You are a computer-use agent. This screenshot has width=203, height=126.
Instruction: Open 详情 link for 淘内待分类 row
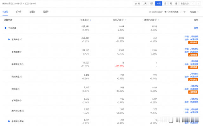coord(187,109)
